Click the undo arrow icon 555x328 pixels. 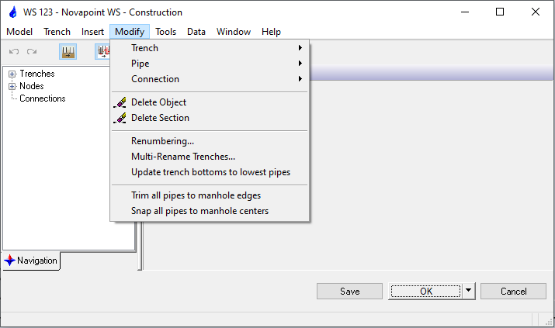pos(14,52)
